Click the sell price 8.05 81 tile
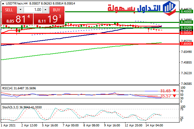This screenshot has width=194, height=129. coord(17,19)
